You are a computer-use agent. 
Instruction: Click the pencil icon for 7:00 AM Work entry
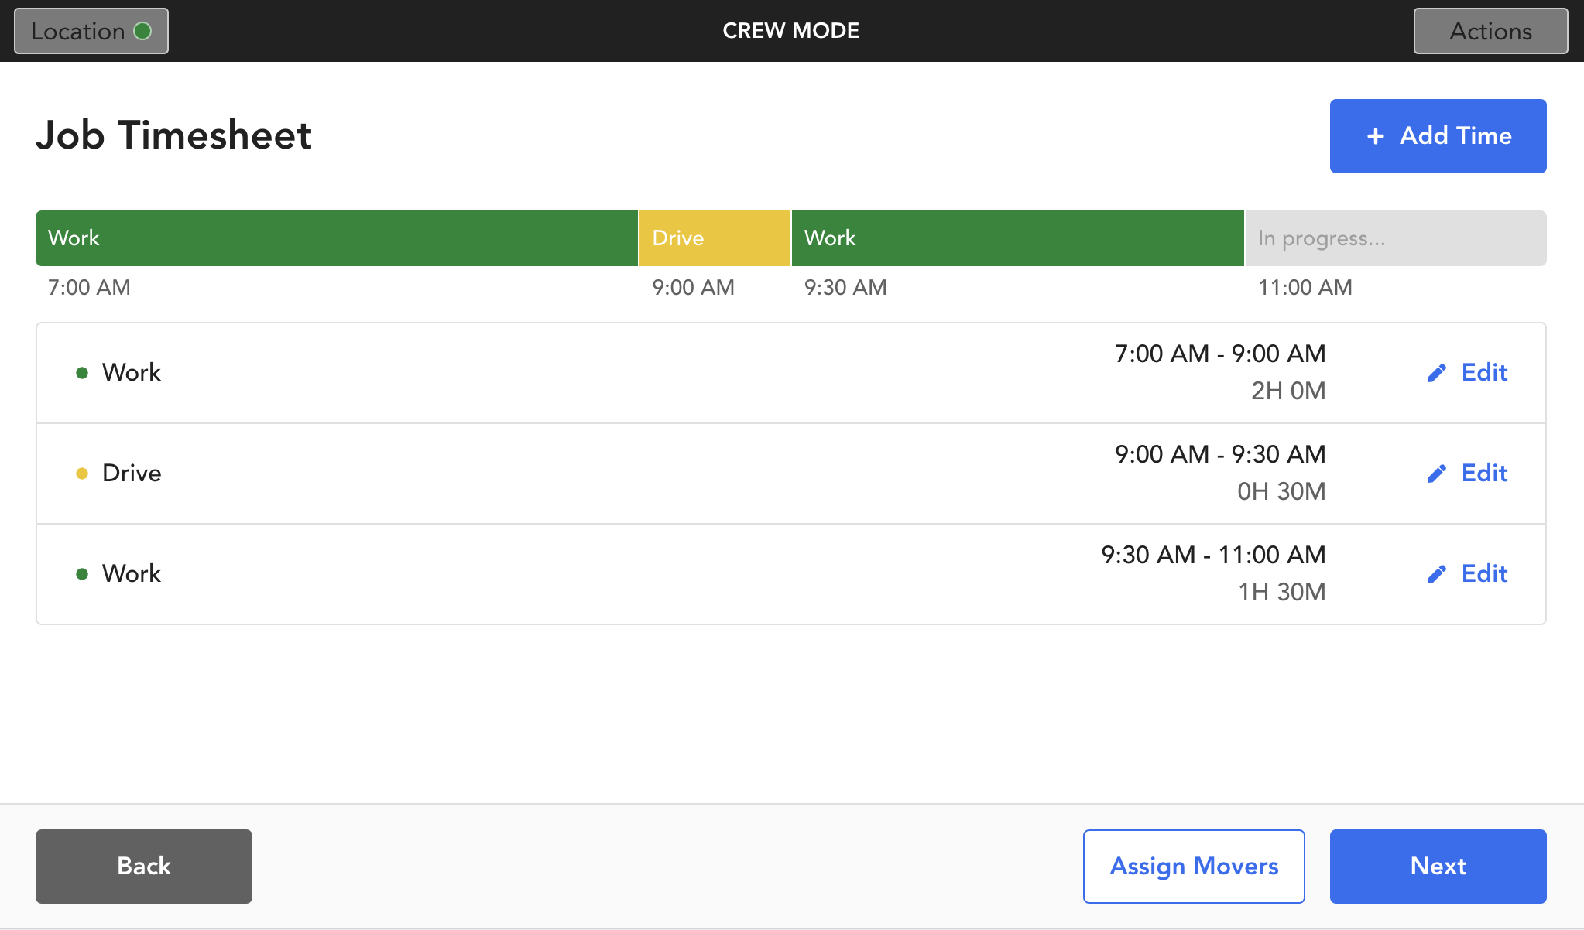tap(1437, 373)
